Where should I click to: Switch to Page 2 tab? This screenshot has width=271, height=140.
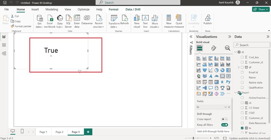[59, 132]
